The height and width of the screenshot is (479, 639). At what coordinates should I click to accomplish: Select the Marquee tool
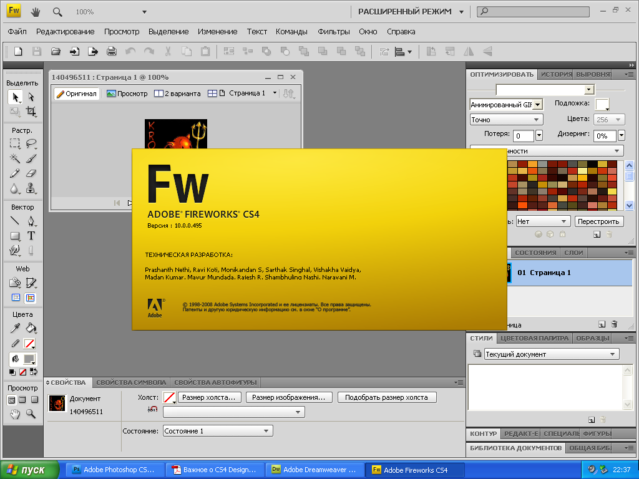pos(15,143)
